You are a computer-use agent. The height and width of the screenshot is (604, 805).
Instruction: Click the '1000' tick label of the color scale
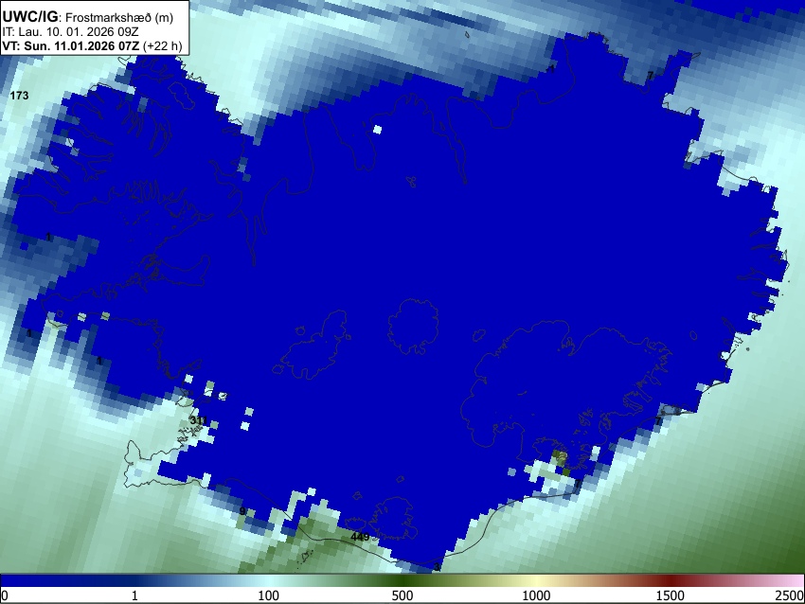click(x=536, y=595)
